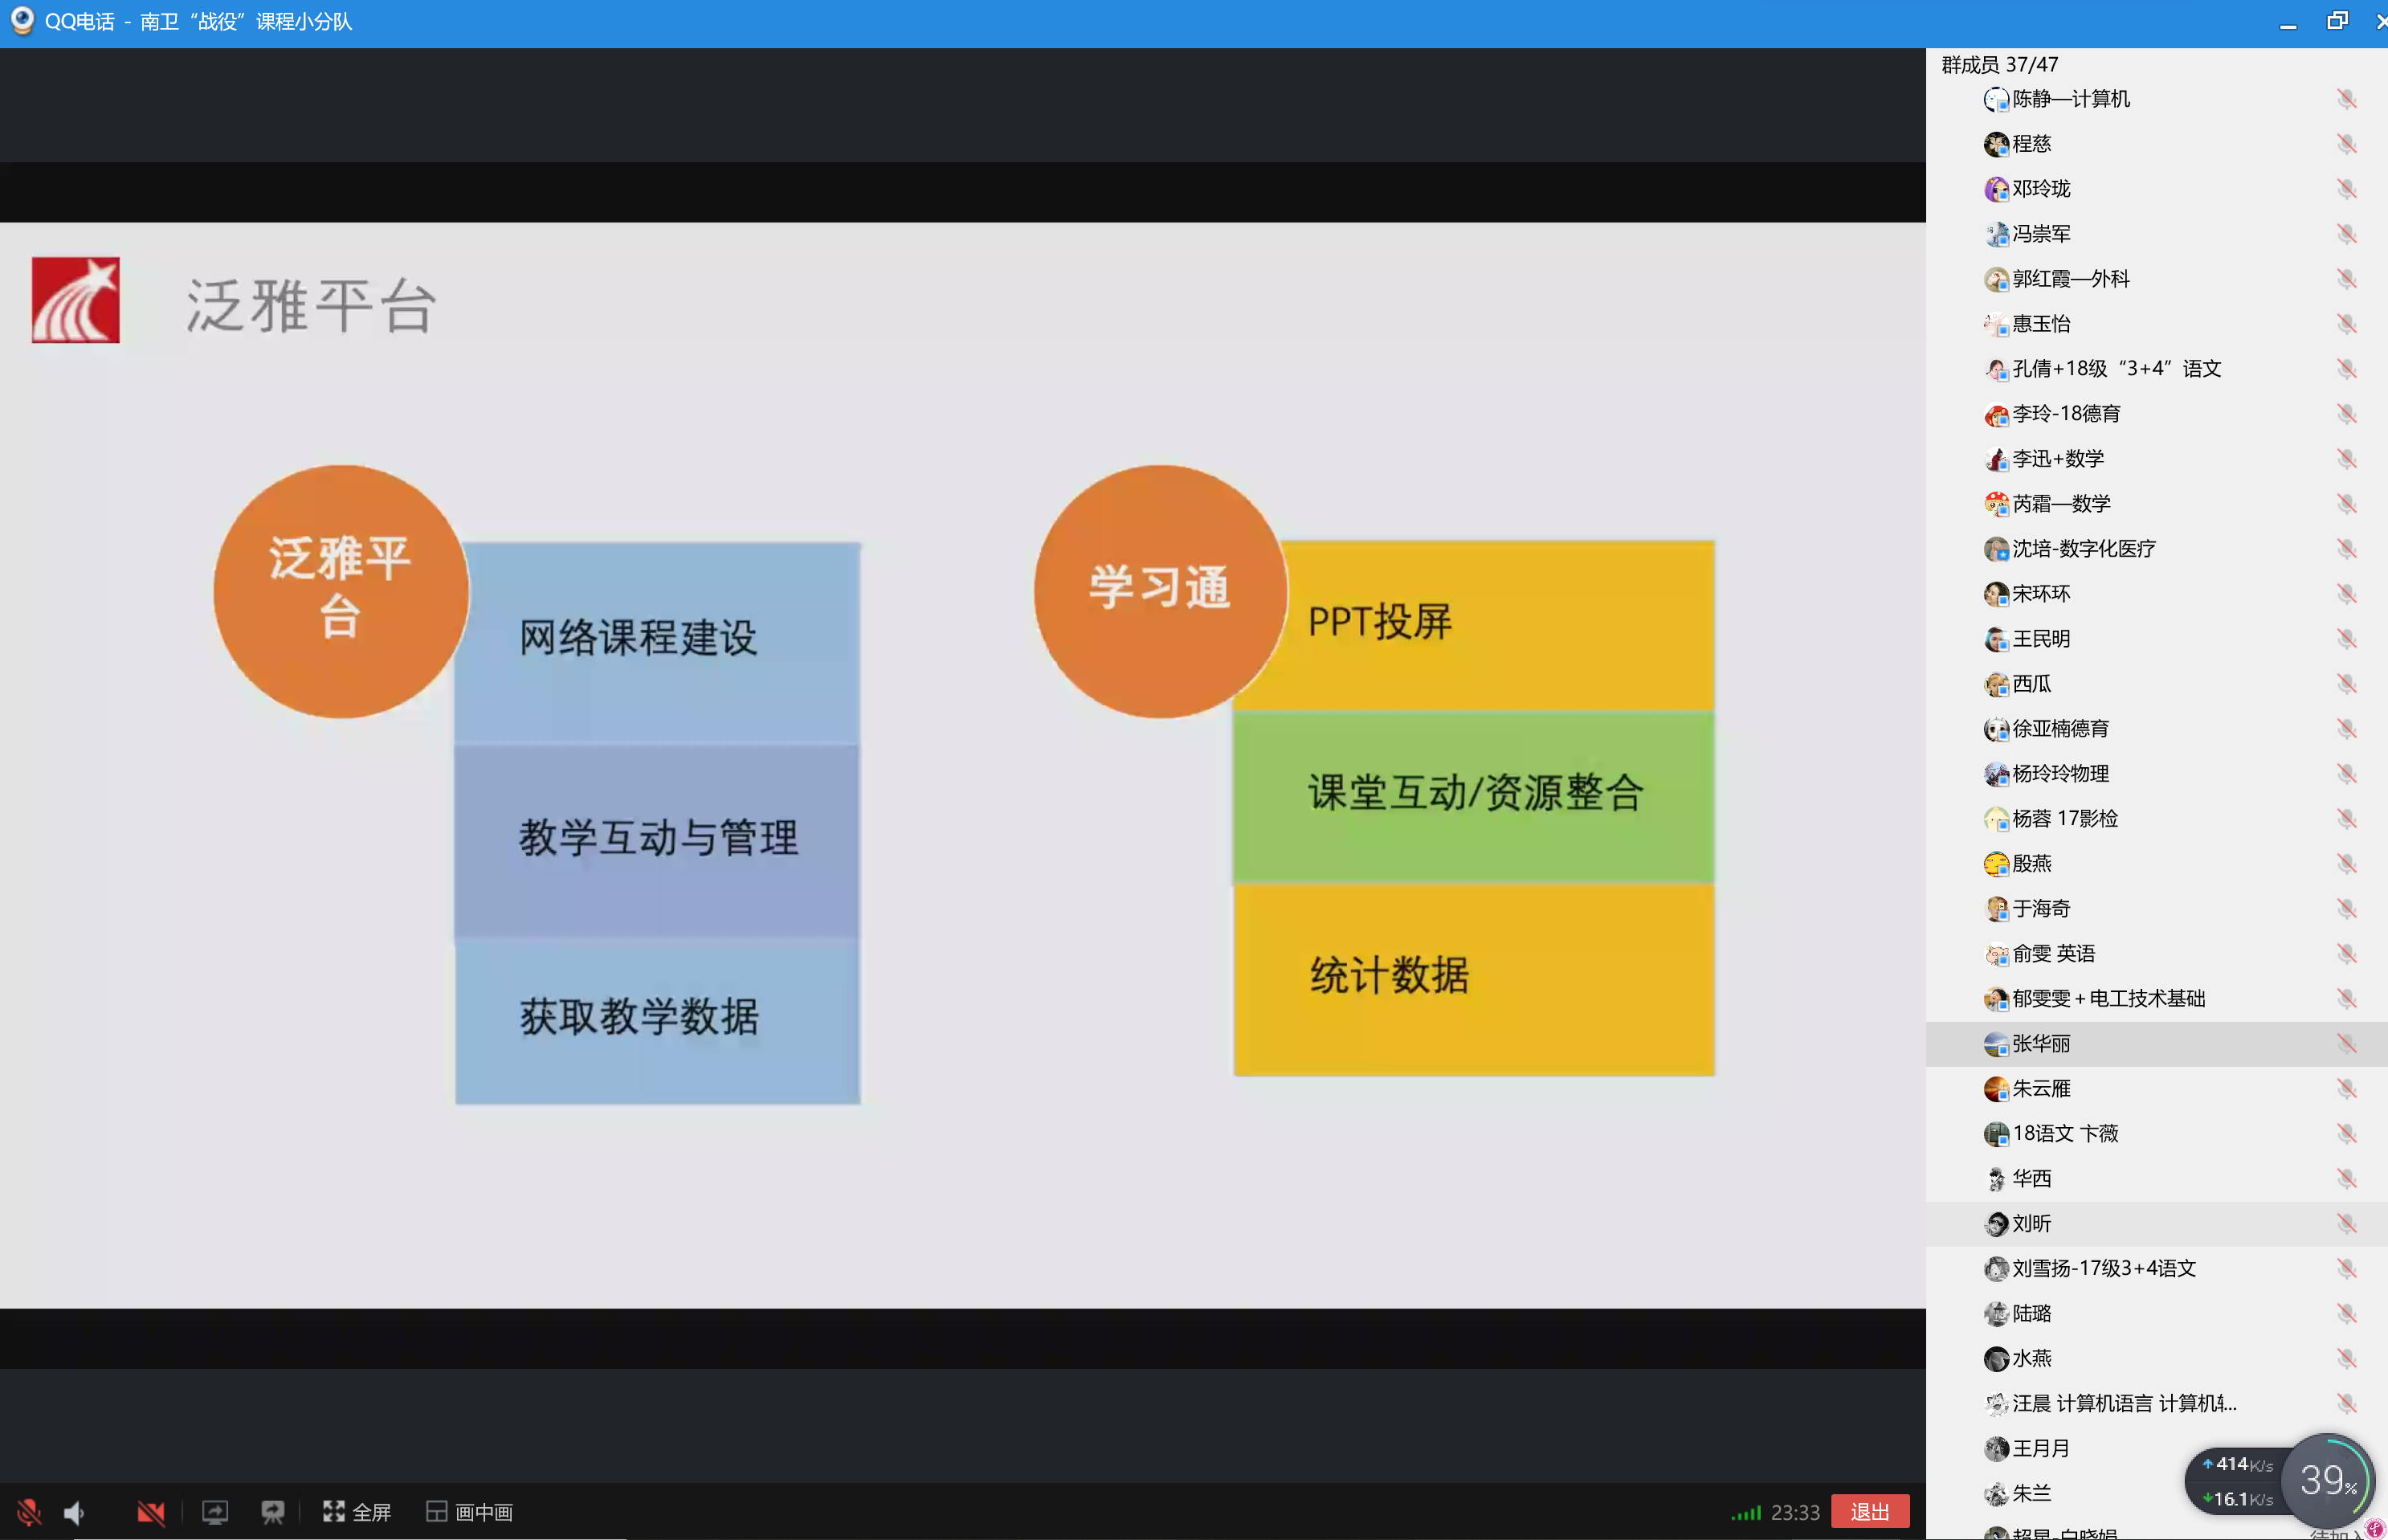This screenshot has width=2388, height=1540.
Task: Click the avatar of 李玲-18德育
Action: point(1996,414)
